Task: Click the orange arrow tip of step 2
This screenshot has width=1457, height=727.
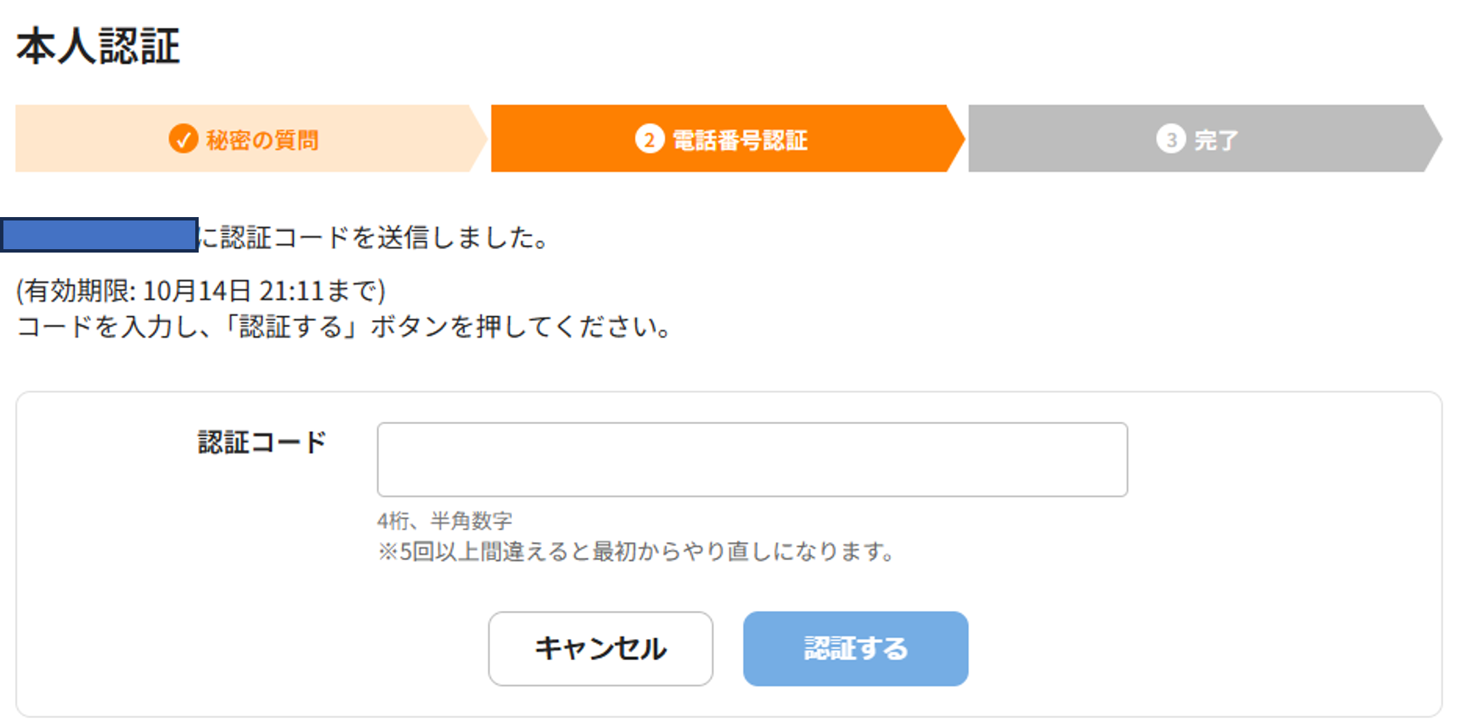Action: click(x=955, y=139)
